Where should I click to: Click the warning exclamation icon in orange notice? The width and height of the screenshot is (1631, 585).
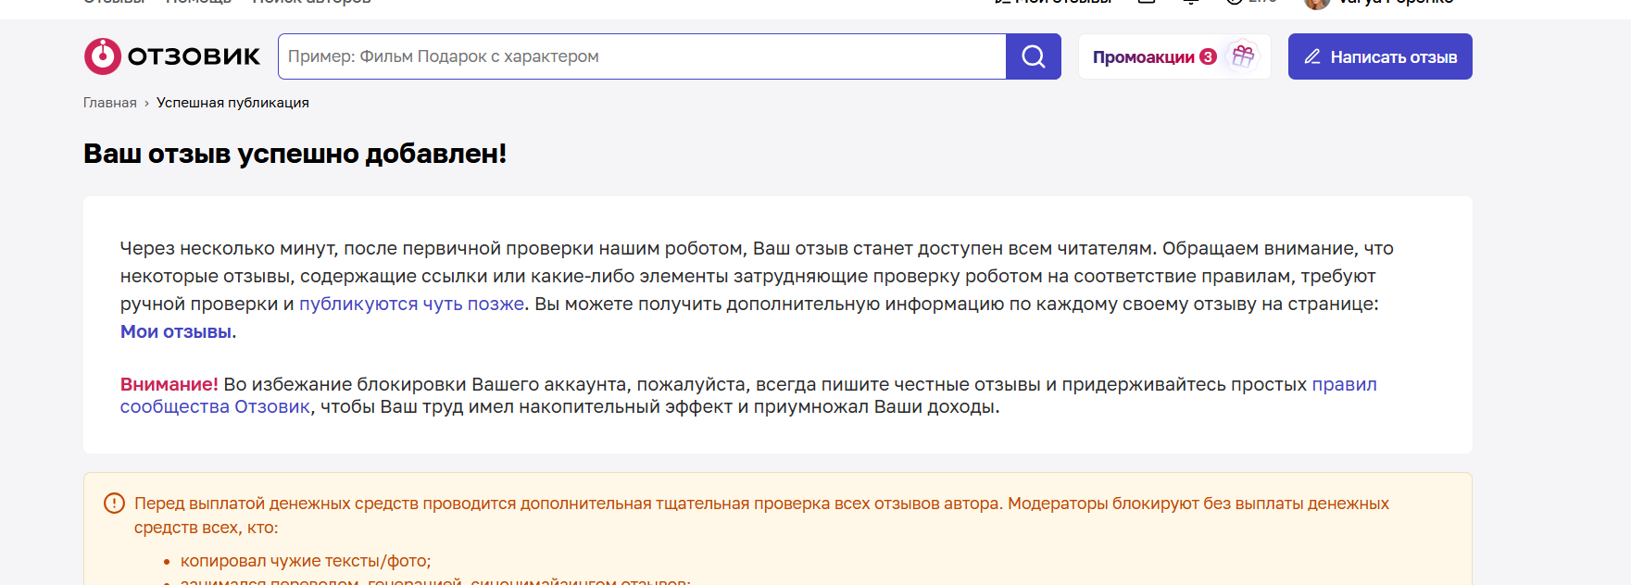(114, 504)
